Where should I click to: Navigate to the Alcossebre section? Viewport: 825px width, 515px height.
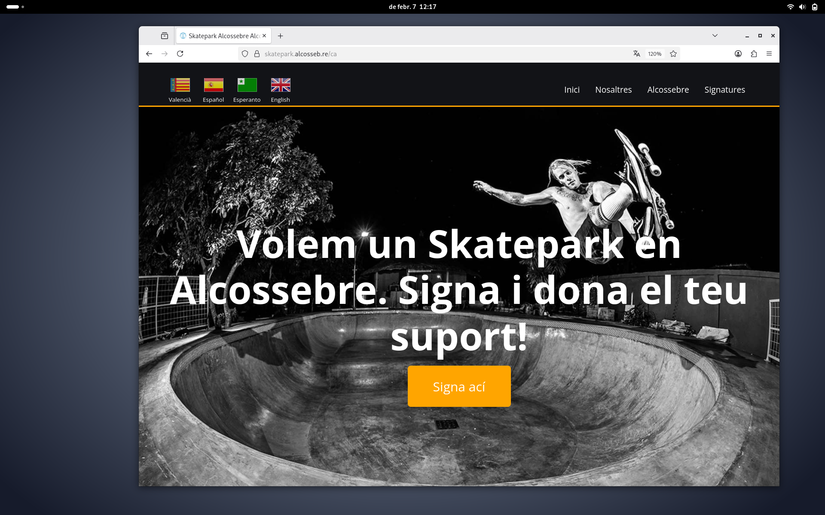[x=668, y=90]
